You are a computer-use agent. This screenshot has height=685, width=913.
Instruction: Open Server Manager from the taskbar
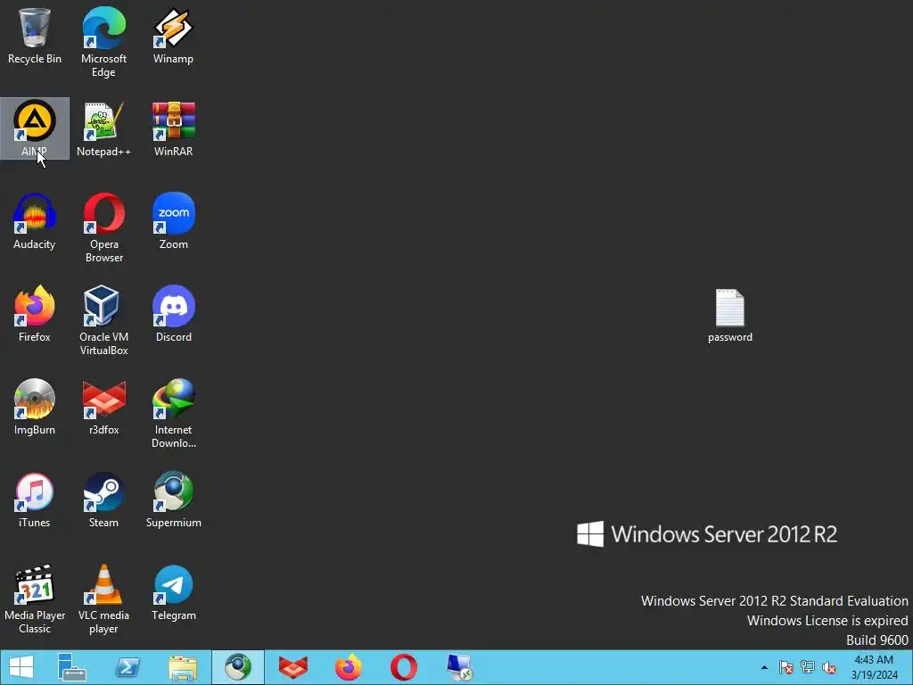pyautogui.click(x=72, y=667)
